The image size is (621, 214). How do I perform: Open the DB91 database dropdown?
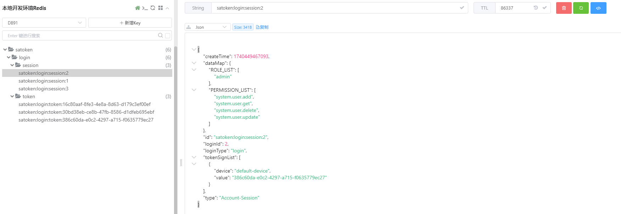(x=44, y=23)
